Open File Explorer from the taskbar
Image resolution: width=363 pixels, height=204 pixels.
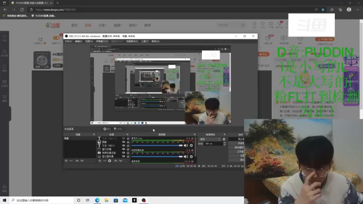pyautogui.click(x=107, y=200)
